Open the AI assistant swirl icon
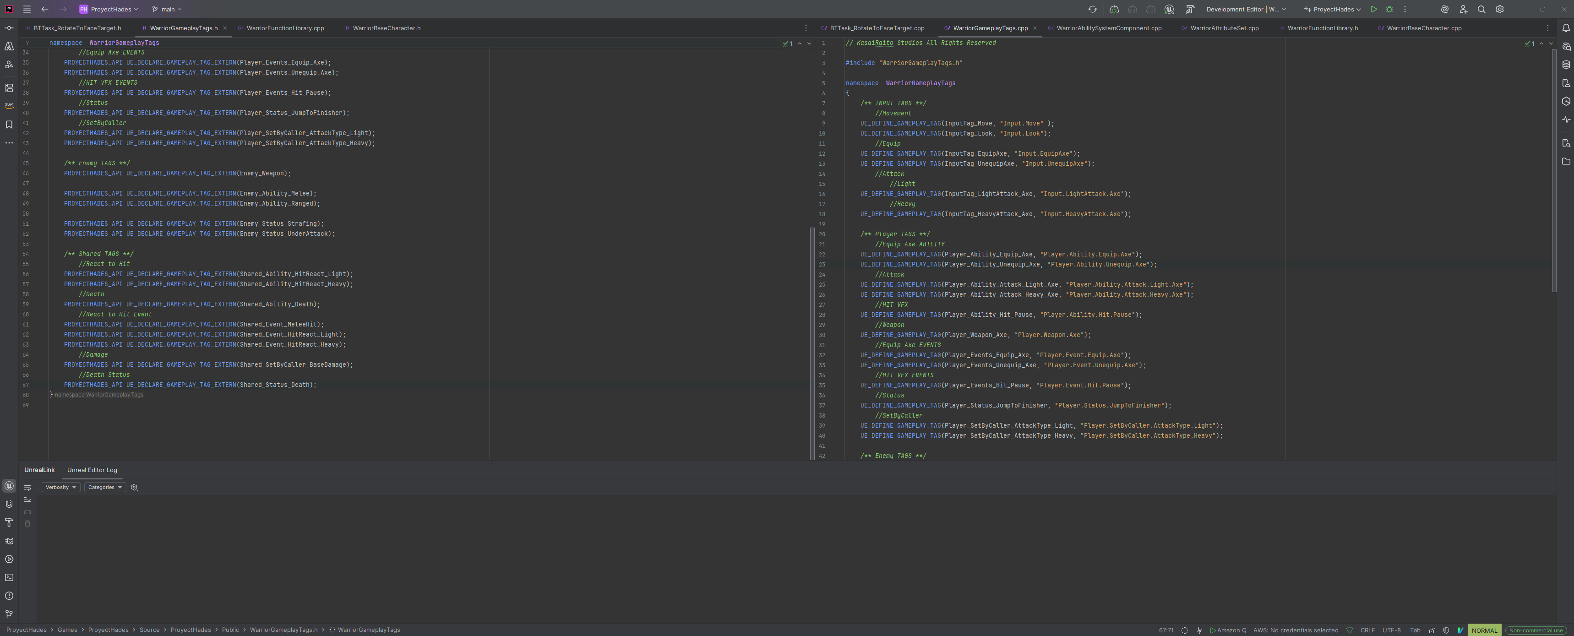 [x=1444, y=9]
